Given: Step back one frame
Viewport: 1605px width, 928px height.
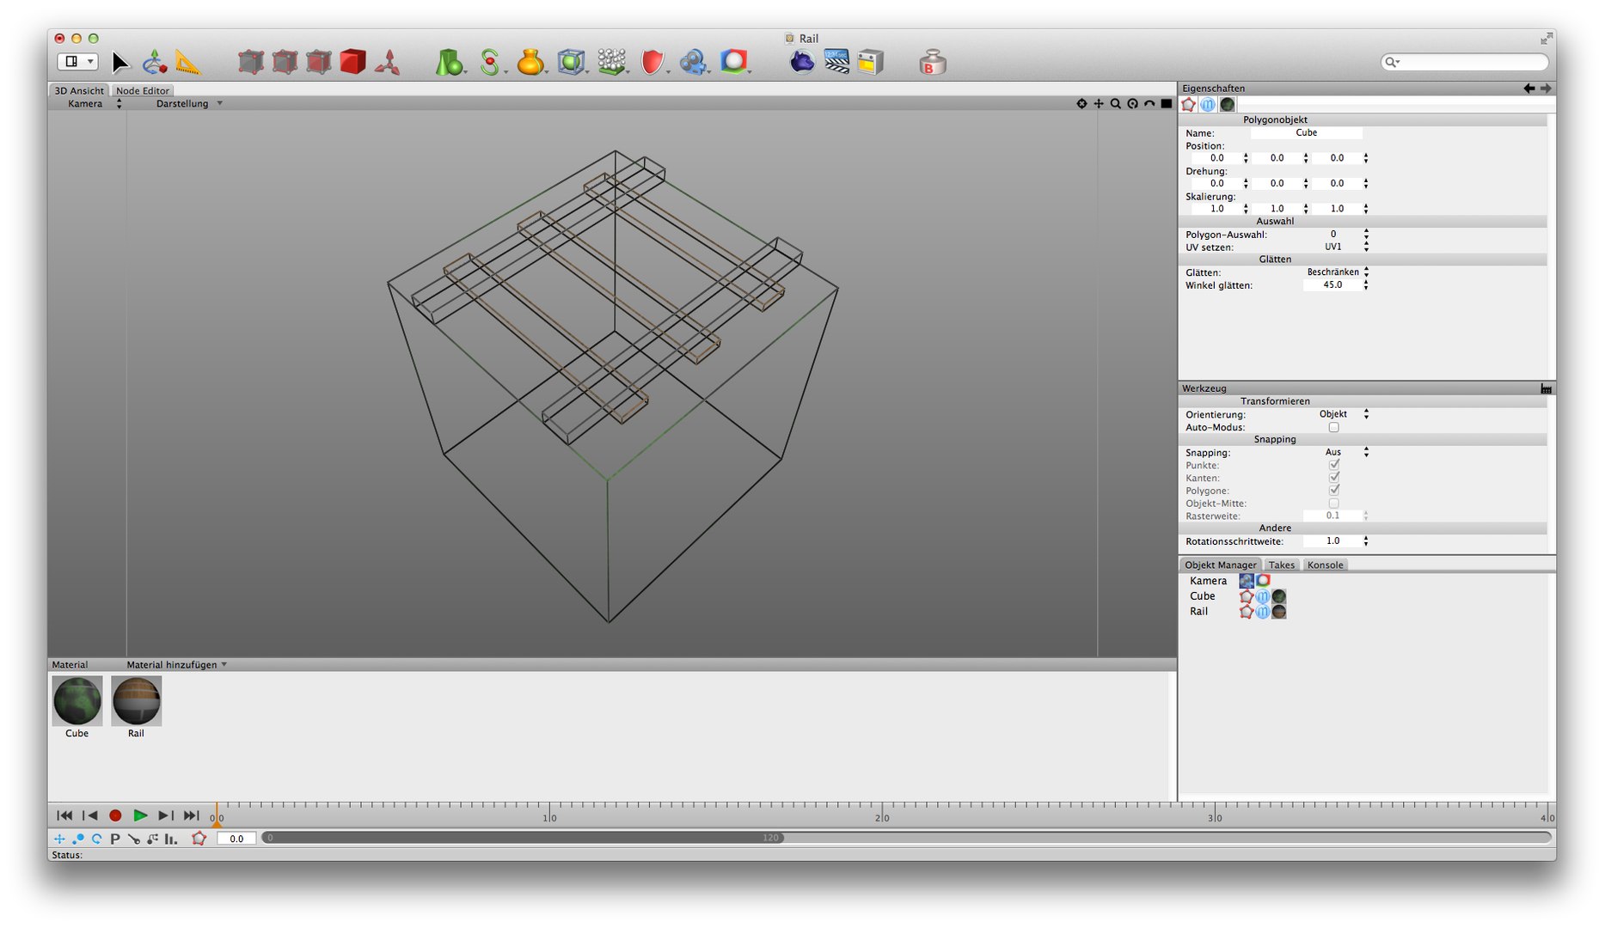Looking at the screenshot, I should (89, 815).
